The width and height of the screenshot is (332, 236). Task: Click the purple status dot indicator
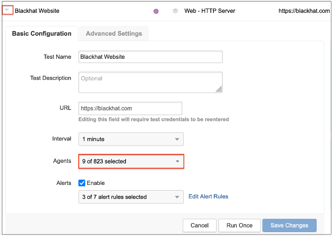pos(156,11)
